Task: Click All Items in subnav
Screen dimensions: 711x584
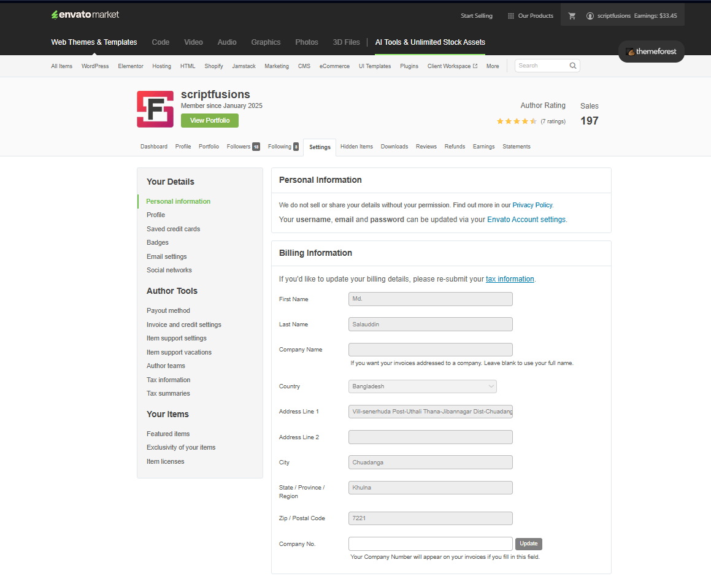Action: pyautogui.click(x=62, y=66)
